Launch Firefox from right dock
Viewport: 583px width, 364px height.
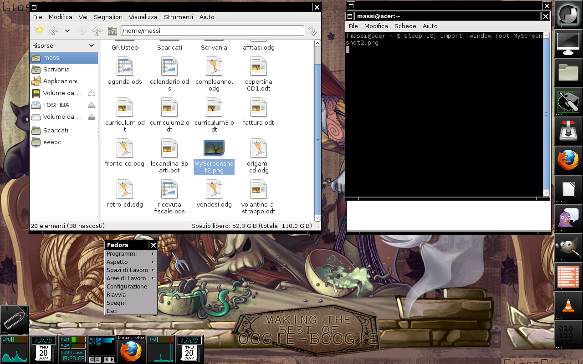tap(568, 160)
